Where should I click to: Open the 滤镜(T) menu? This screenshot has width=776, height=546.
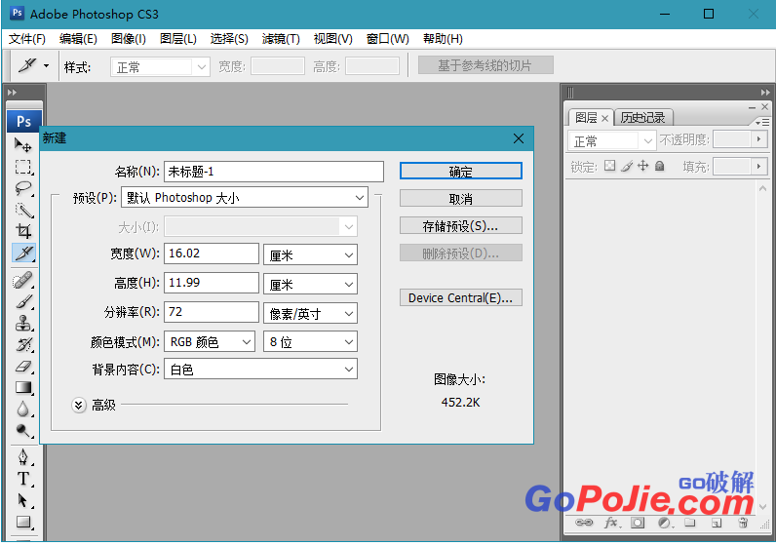tap(281, 39)
